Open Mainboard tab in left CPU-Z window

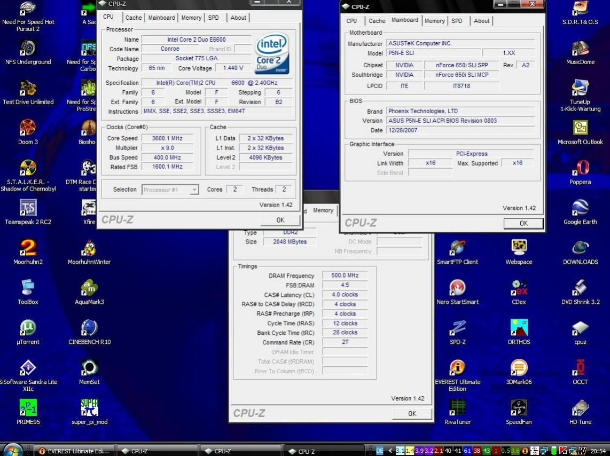point(161,18)
